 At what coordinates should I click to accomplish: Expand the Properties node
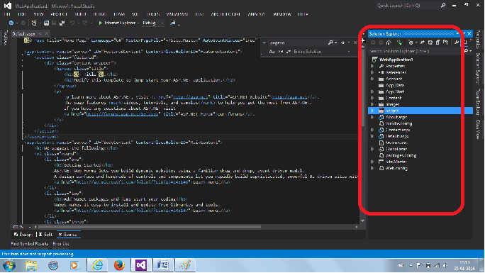point(373,66)
